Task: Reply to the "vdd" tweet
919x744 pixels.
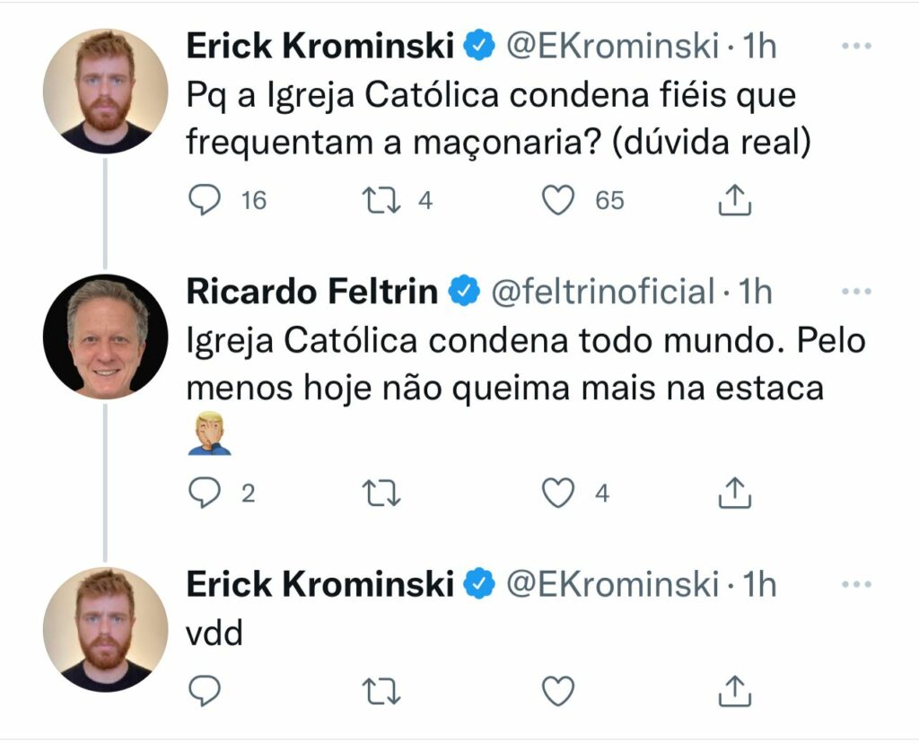Action: coord(206,689)
